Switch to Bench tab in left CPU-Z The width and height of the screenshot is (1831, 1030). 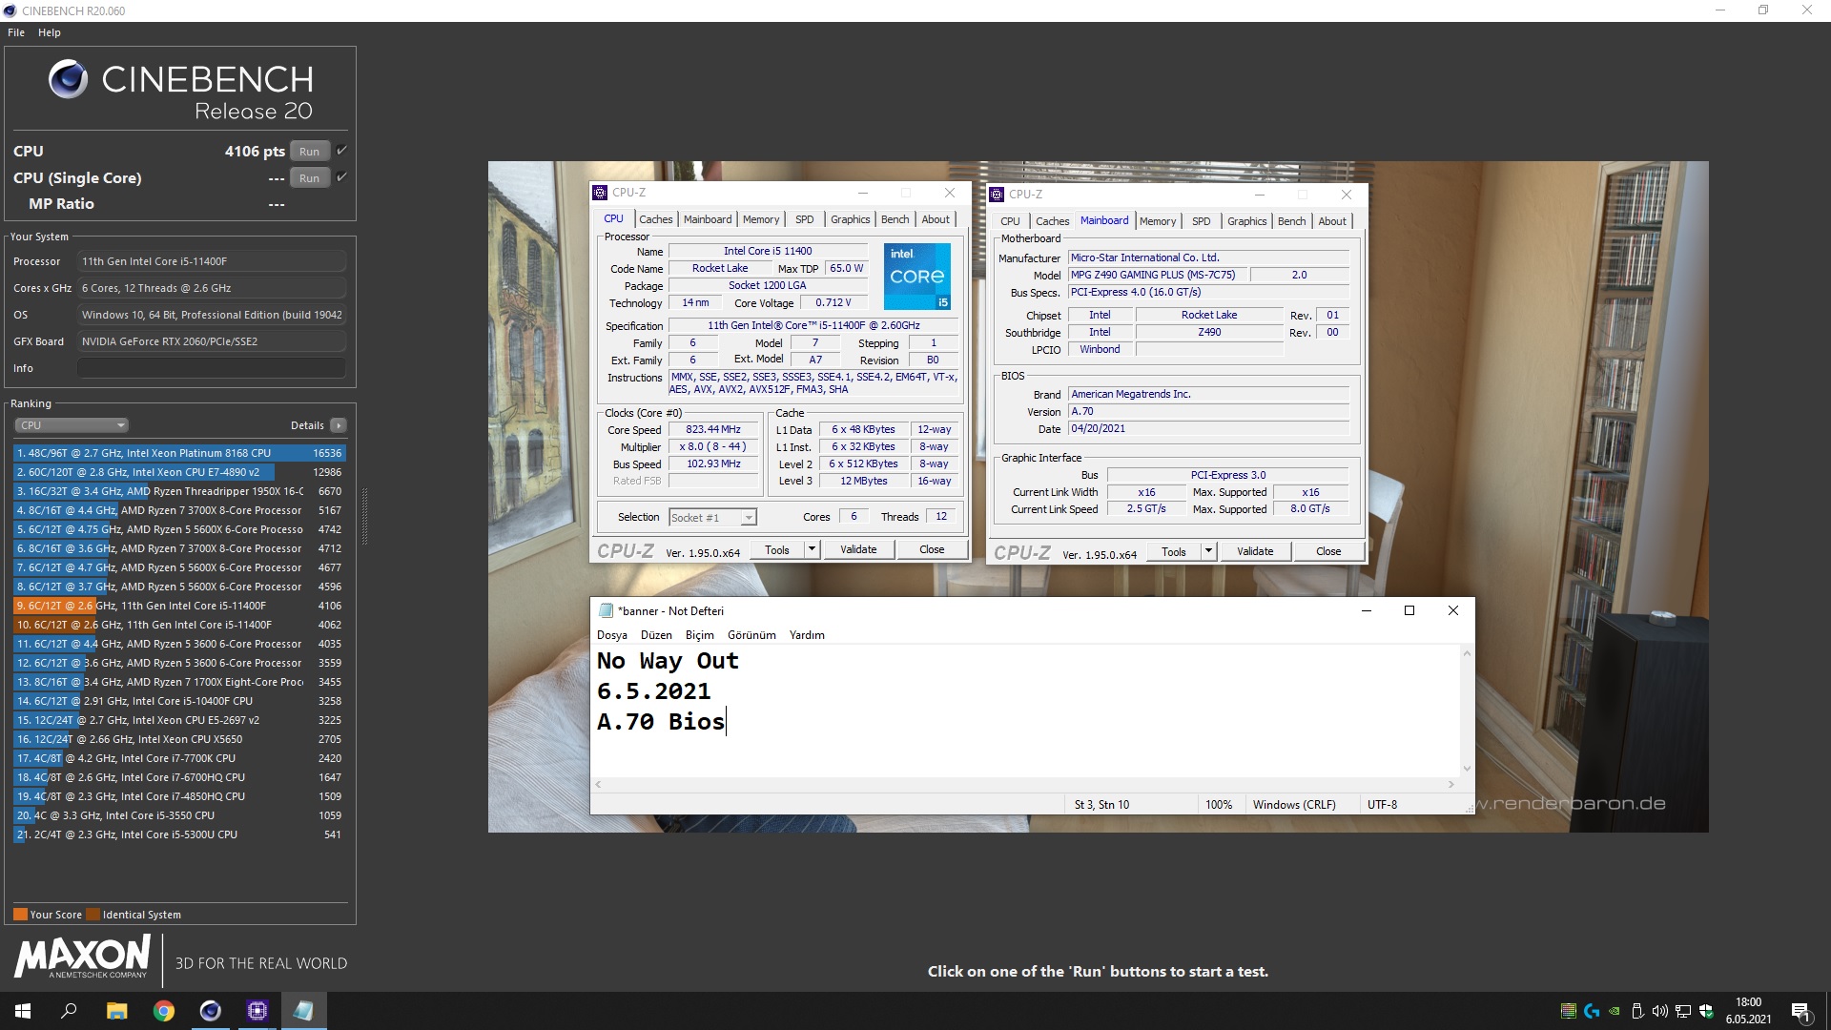click(895, 219)
